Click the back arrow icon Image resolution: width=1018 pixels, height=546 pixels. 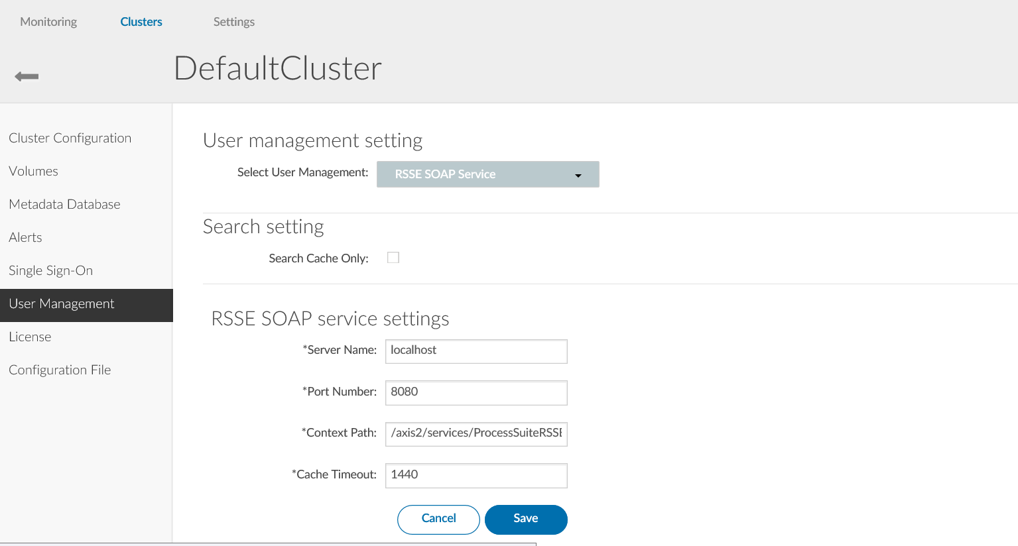(x=27, y=76)
